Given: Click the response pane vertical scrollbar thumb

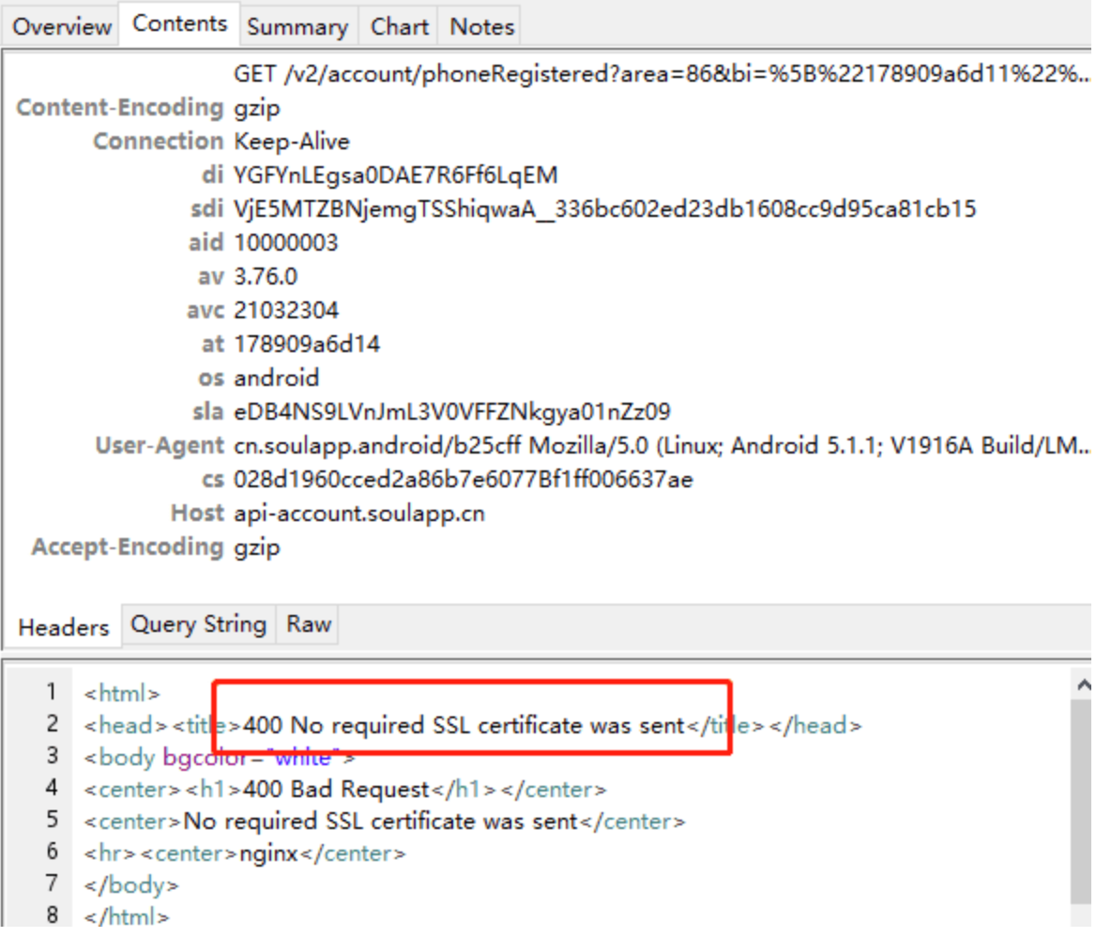Looking at the screenshot, I should click(x=1081, y=801).
